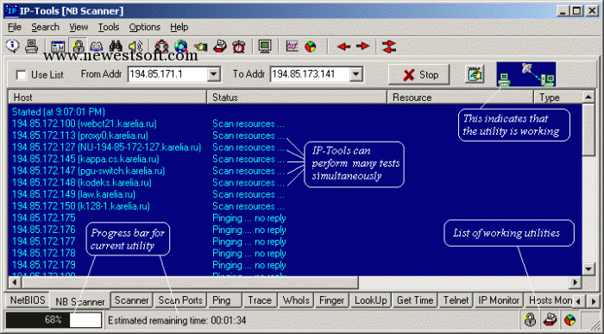Click the options button beside Stop
The height and width of the screenshot is (334, 604).
475,74
